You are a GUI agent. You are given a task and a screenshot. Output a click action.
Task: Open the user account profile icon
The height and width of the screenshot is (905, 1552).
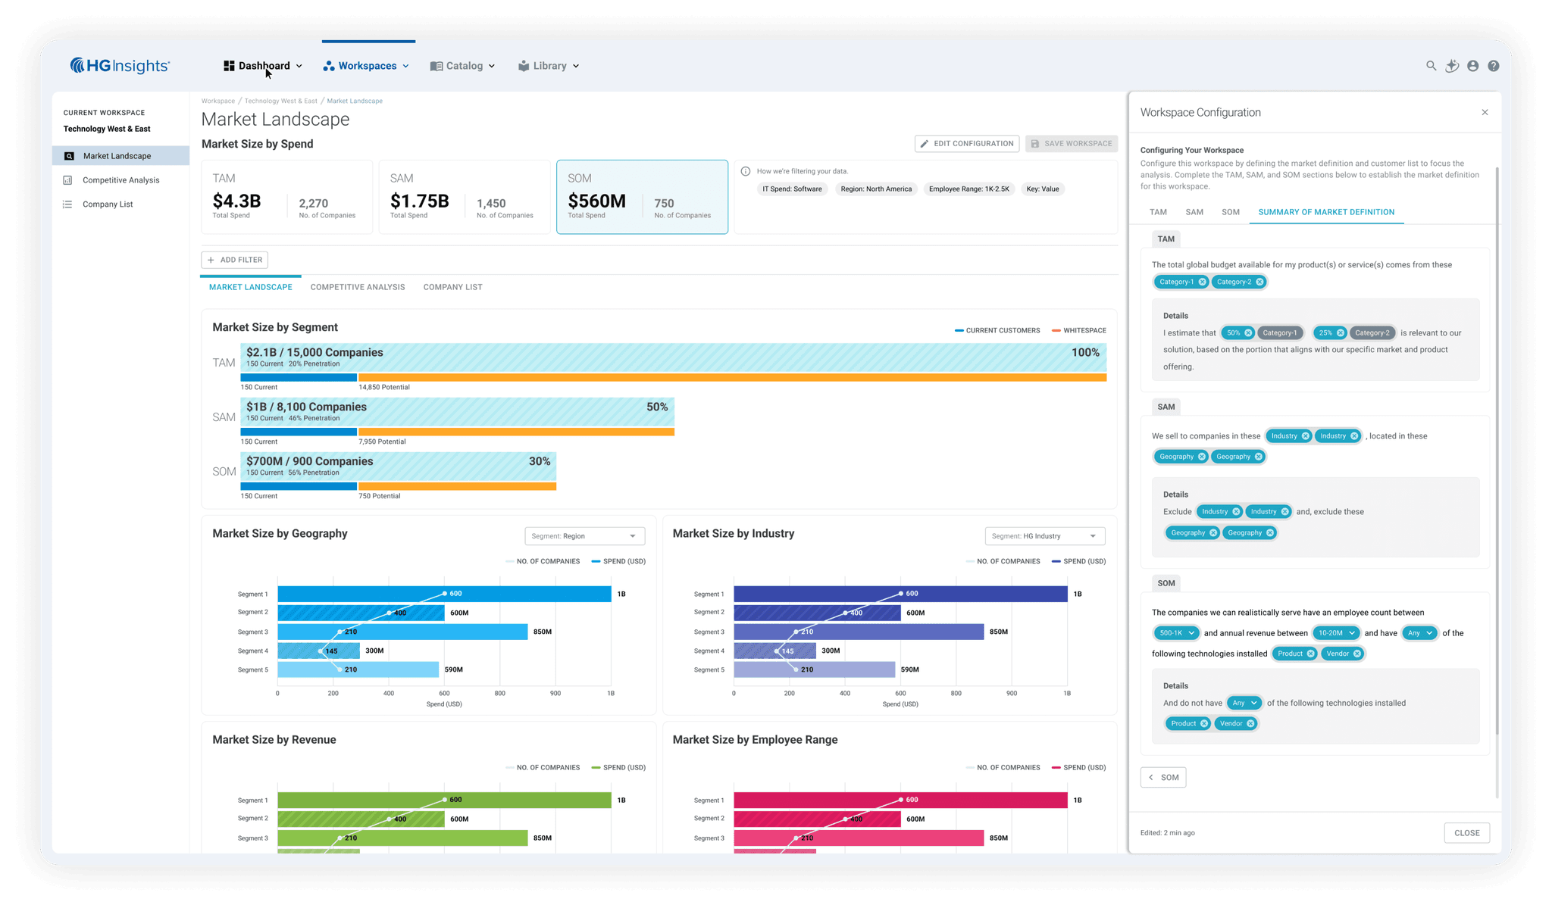point(1472,66)
